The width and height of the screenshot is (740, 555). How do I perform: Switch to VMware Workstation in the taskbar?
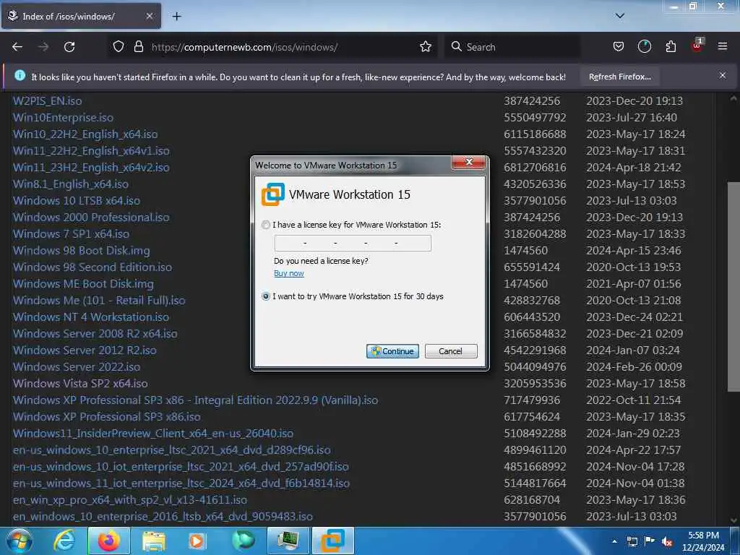coord(332,541)
